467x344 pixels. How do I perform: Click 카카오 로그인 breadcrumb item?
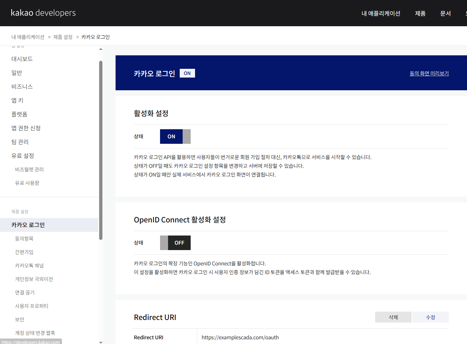pyautogui.click(x=96, y=37)
